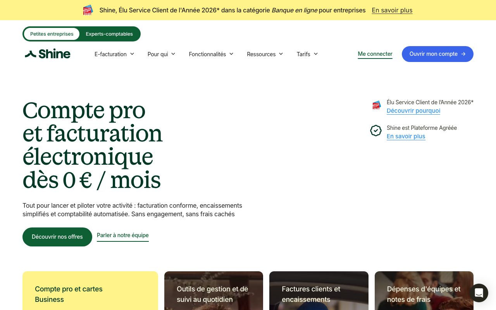This screenshot has width=496, height=310.
Task: Click the award badge icon in yellow banner
Action: coord(88,10)
